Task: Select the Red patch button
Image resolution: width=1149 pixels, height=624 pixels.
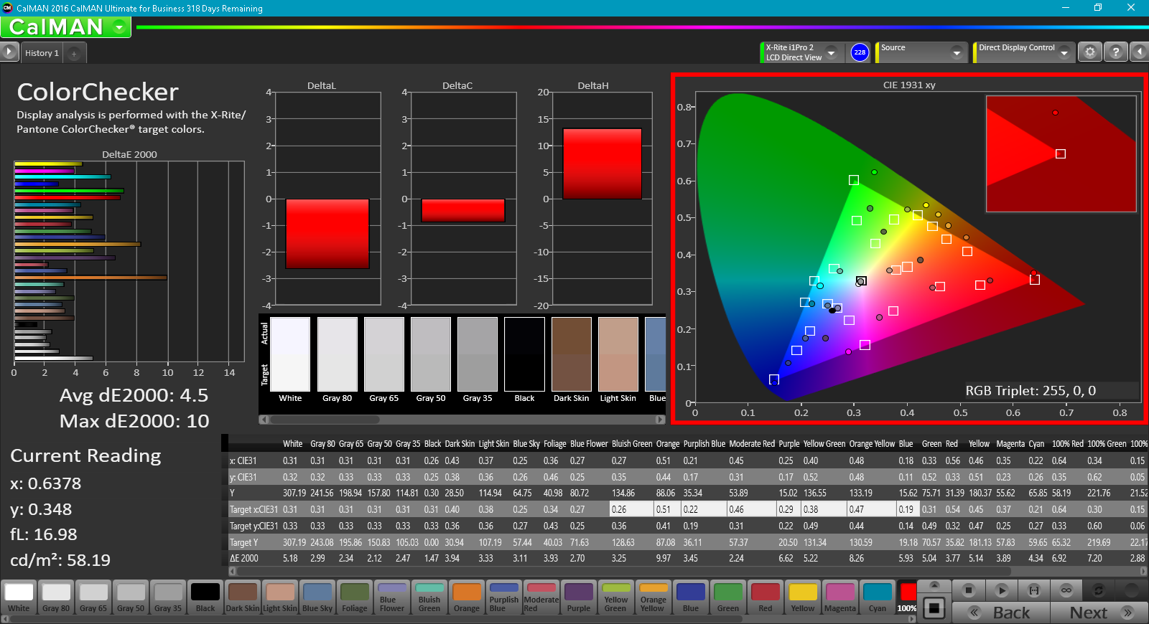Action: (x=766, y=597)
